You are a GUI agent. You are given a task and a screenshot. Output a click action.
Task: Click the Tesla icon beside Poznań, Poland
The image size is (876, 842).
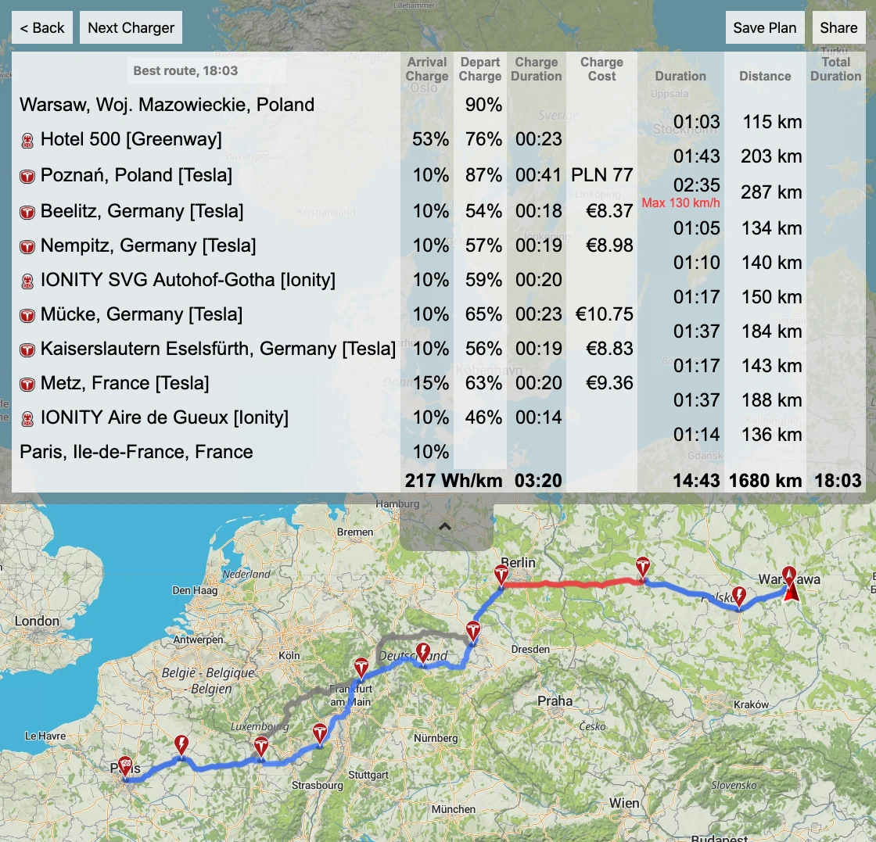pyautogui.click(x=27, y=177)
